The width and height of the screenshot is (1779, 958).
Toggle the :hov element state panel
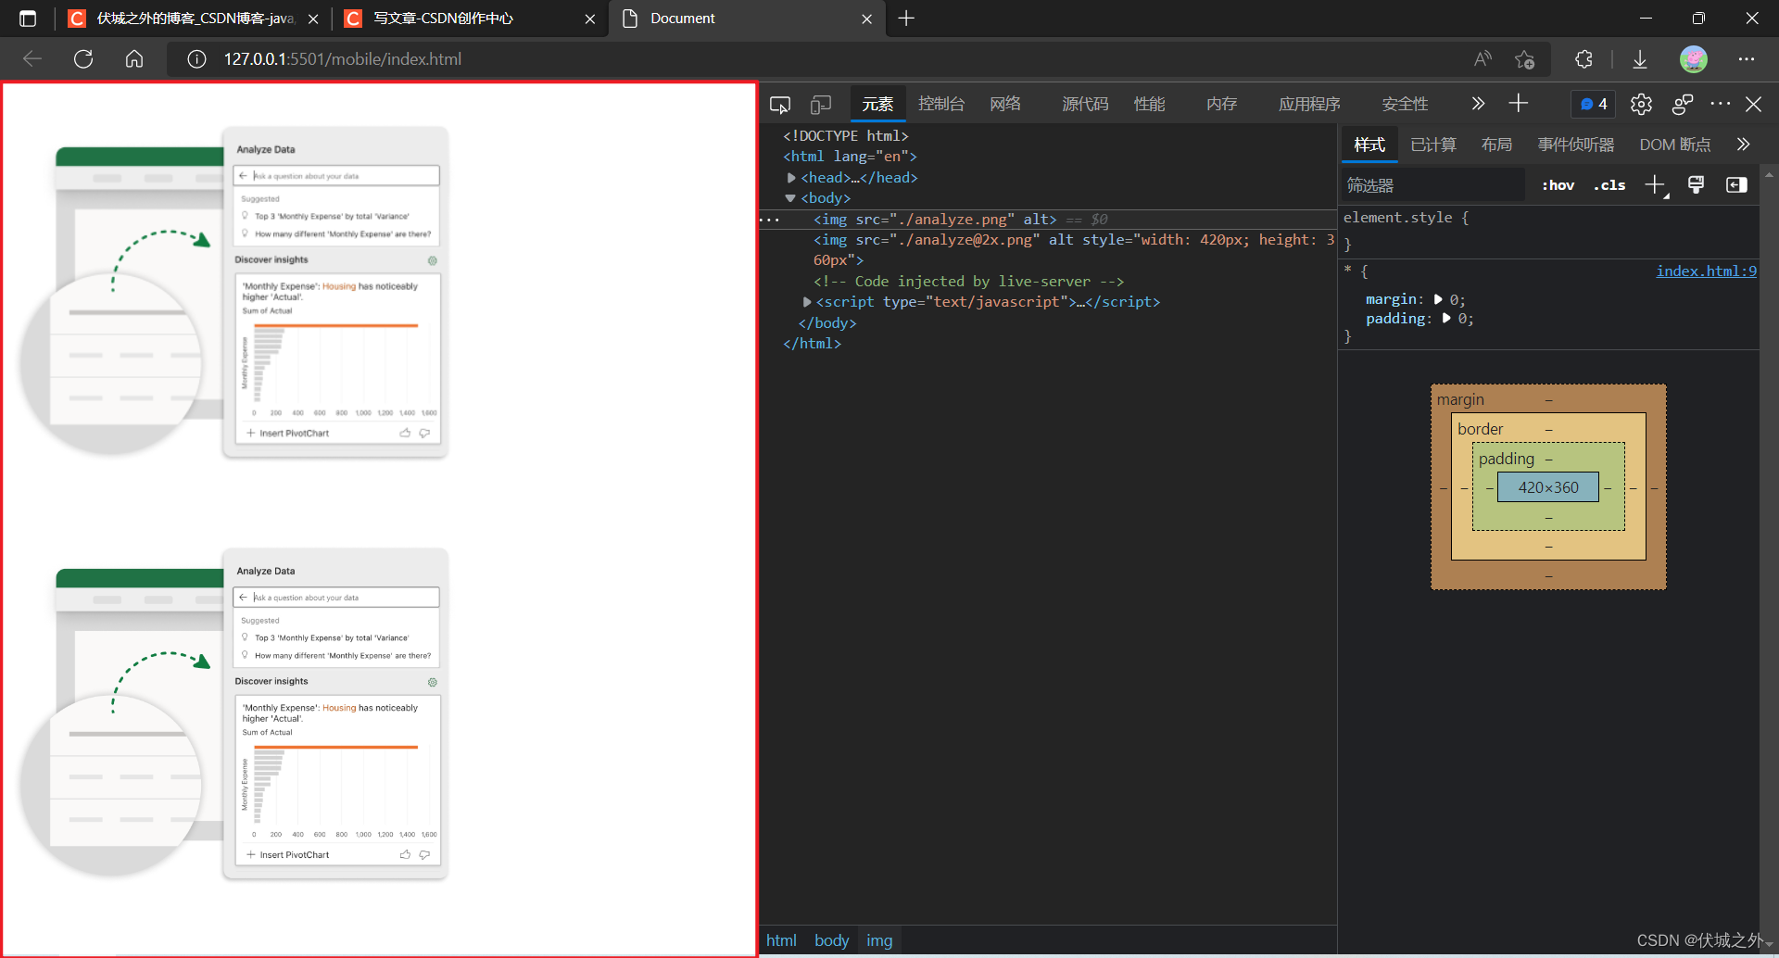(x=1558, y=184)
